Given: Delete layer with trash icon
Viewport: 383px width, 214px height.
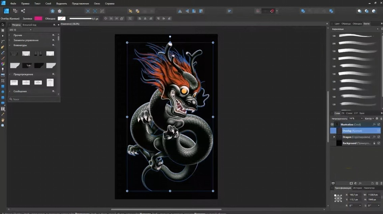Looking at the screenshot, I should [x=381, y=183].
